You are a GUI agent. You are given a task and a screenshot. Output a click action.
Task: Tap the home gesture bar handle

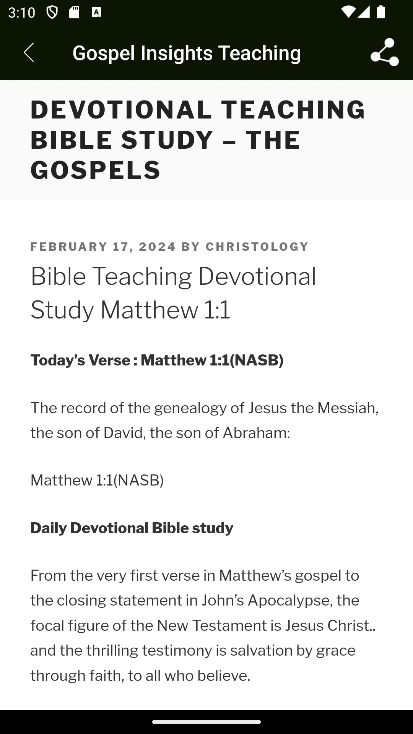click(x=206, y=722)
